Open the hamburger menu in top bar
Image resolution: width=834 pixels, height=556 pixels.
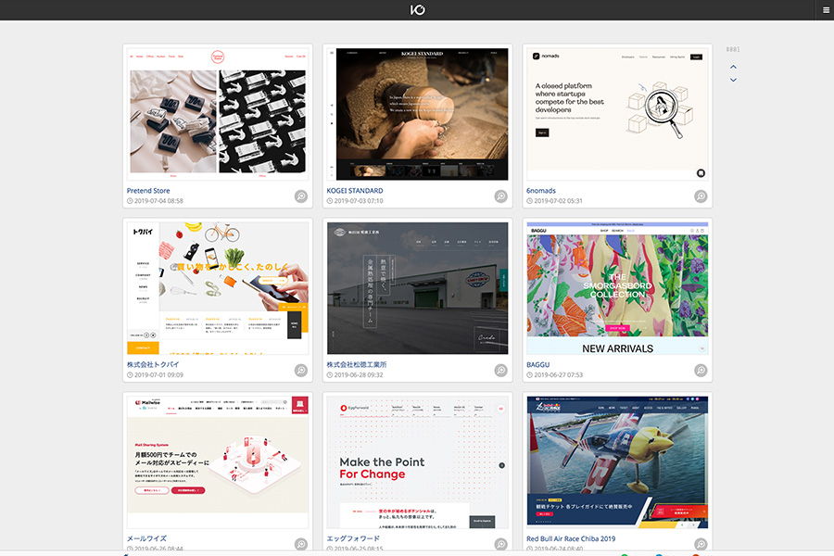tap(826, 10)
